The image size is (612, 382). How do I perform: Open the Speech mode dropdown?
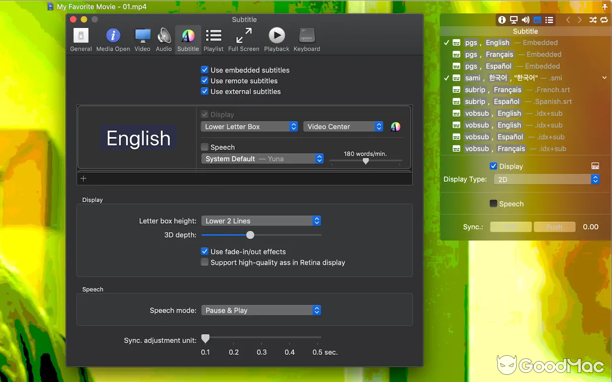pos(261,310)
